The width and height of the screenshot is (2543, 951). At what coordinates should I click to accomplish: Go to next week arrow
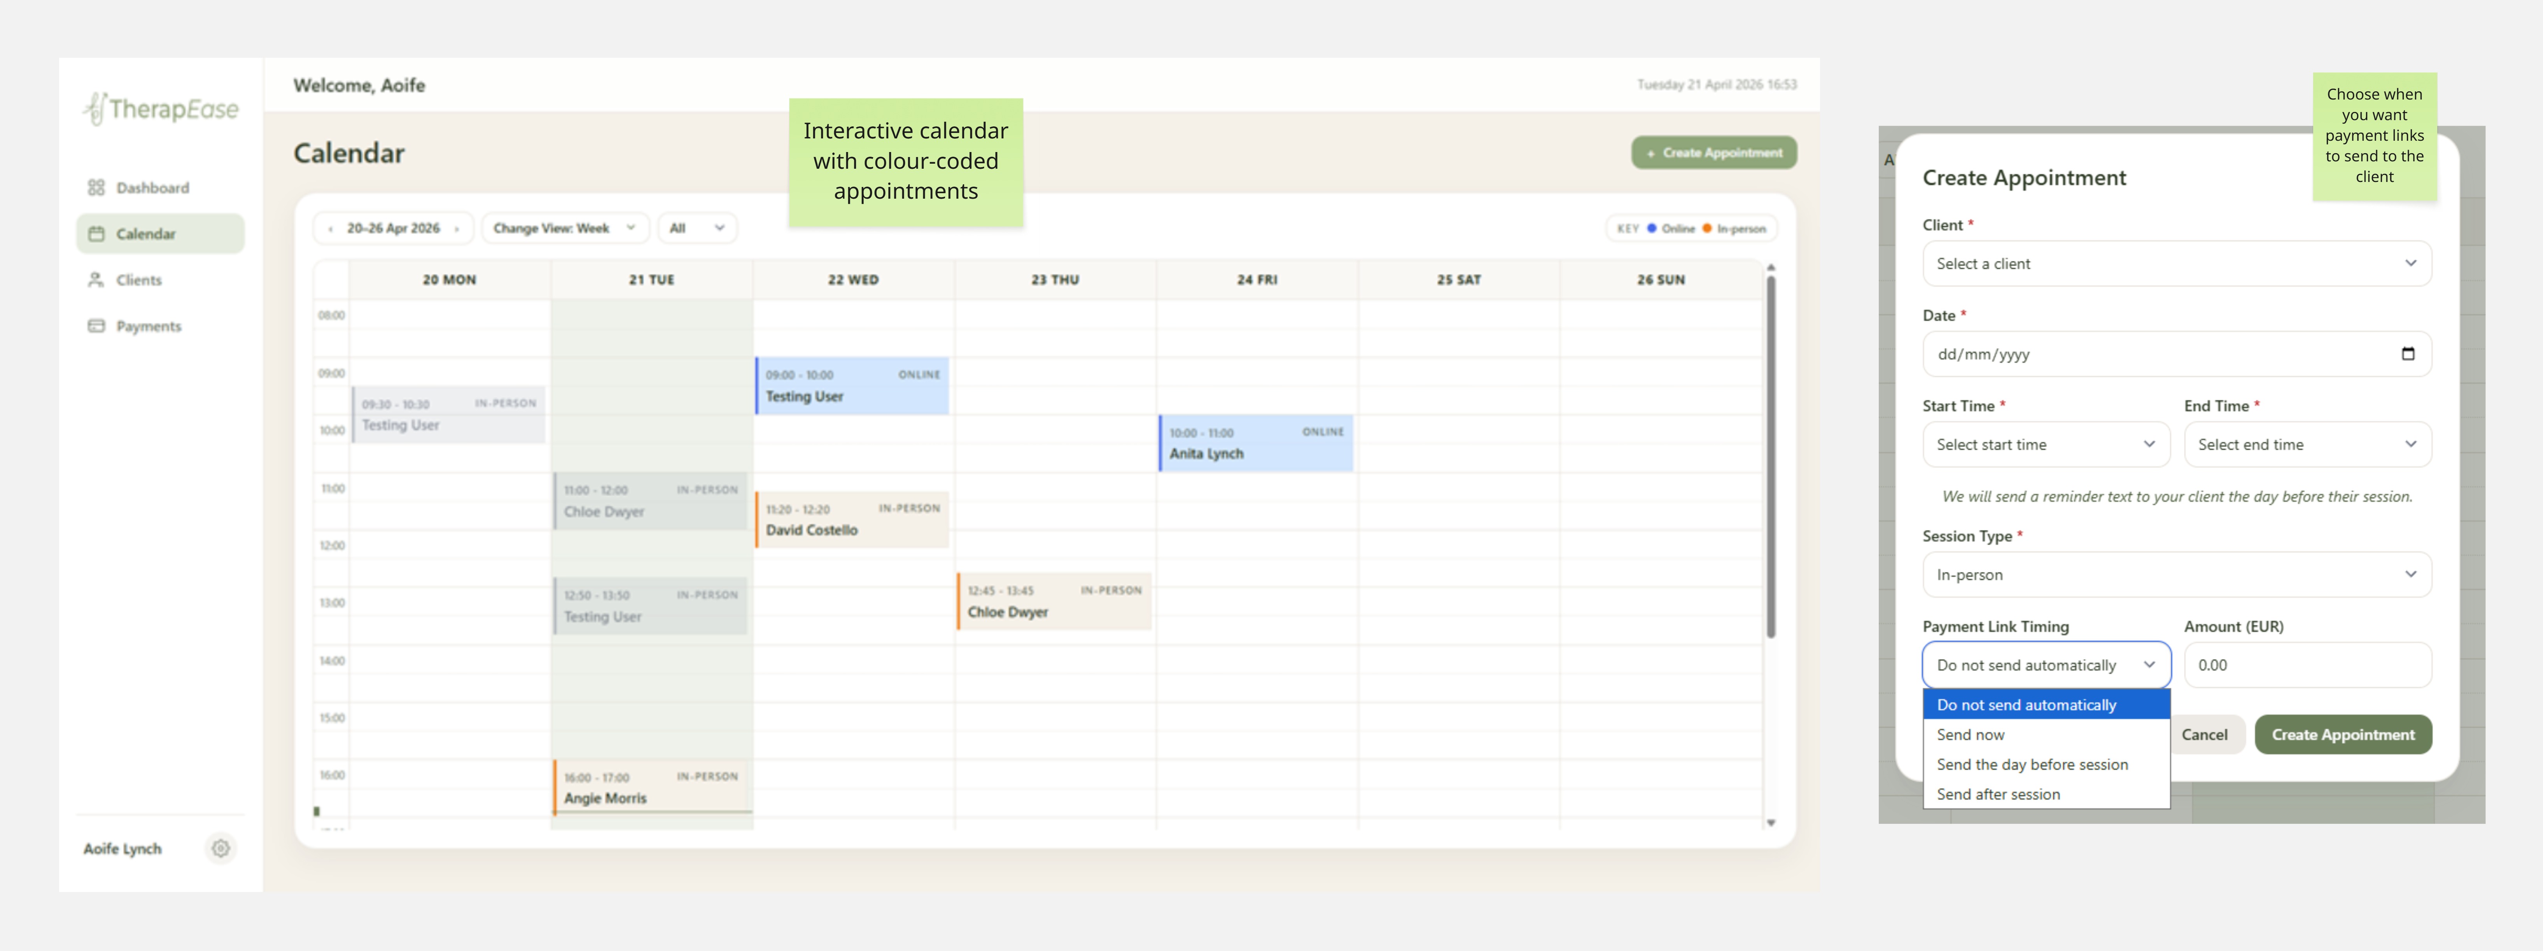[x=457, y=229]
